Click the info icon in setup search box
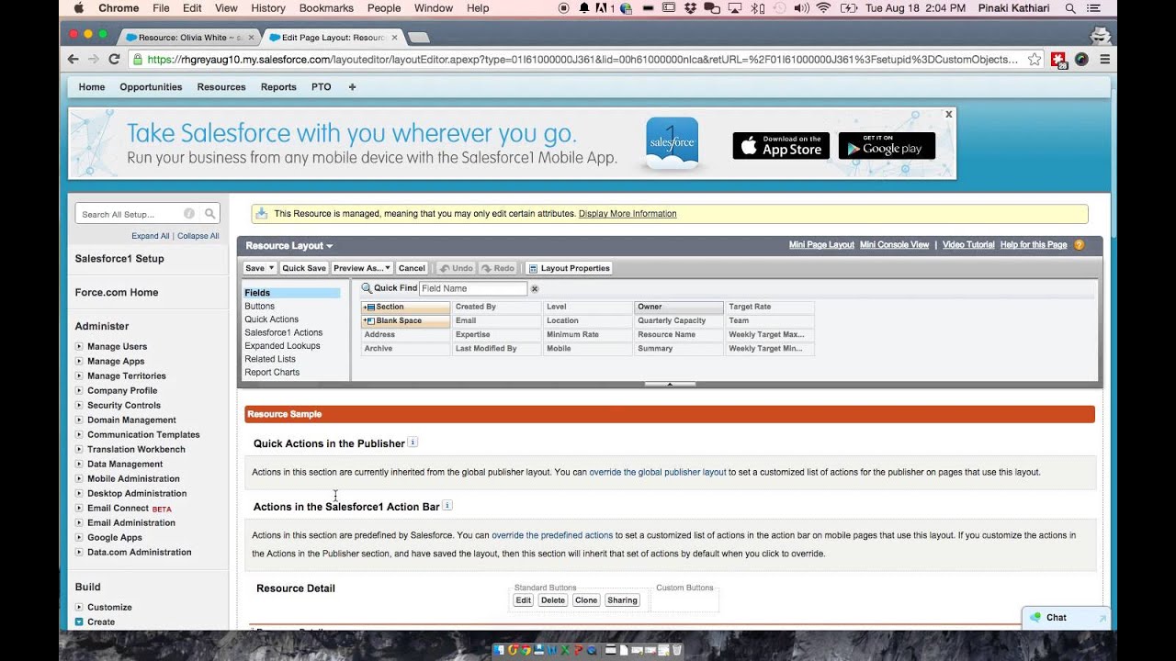 coord(189,214)
